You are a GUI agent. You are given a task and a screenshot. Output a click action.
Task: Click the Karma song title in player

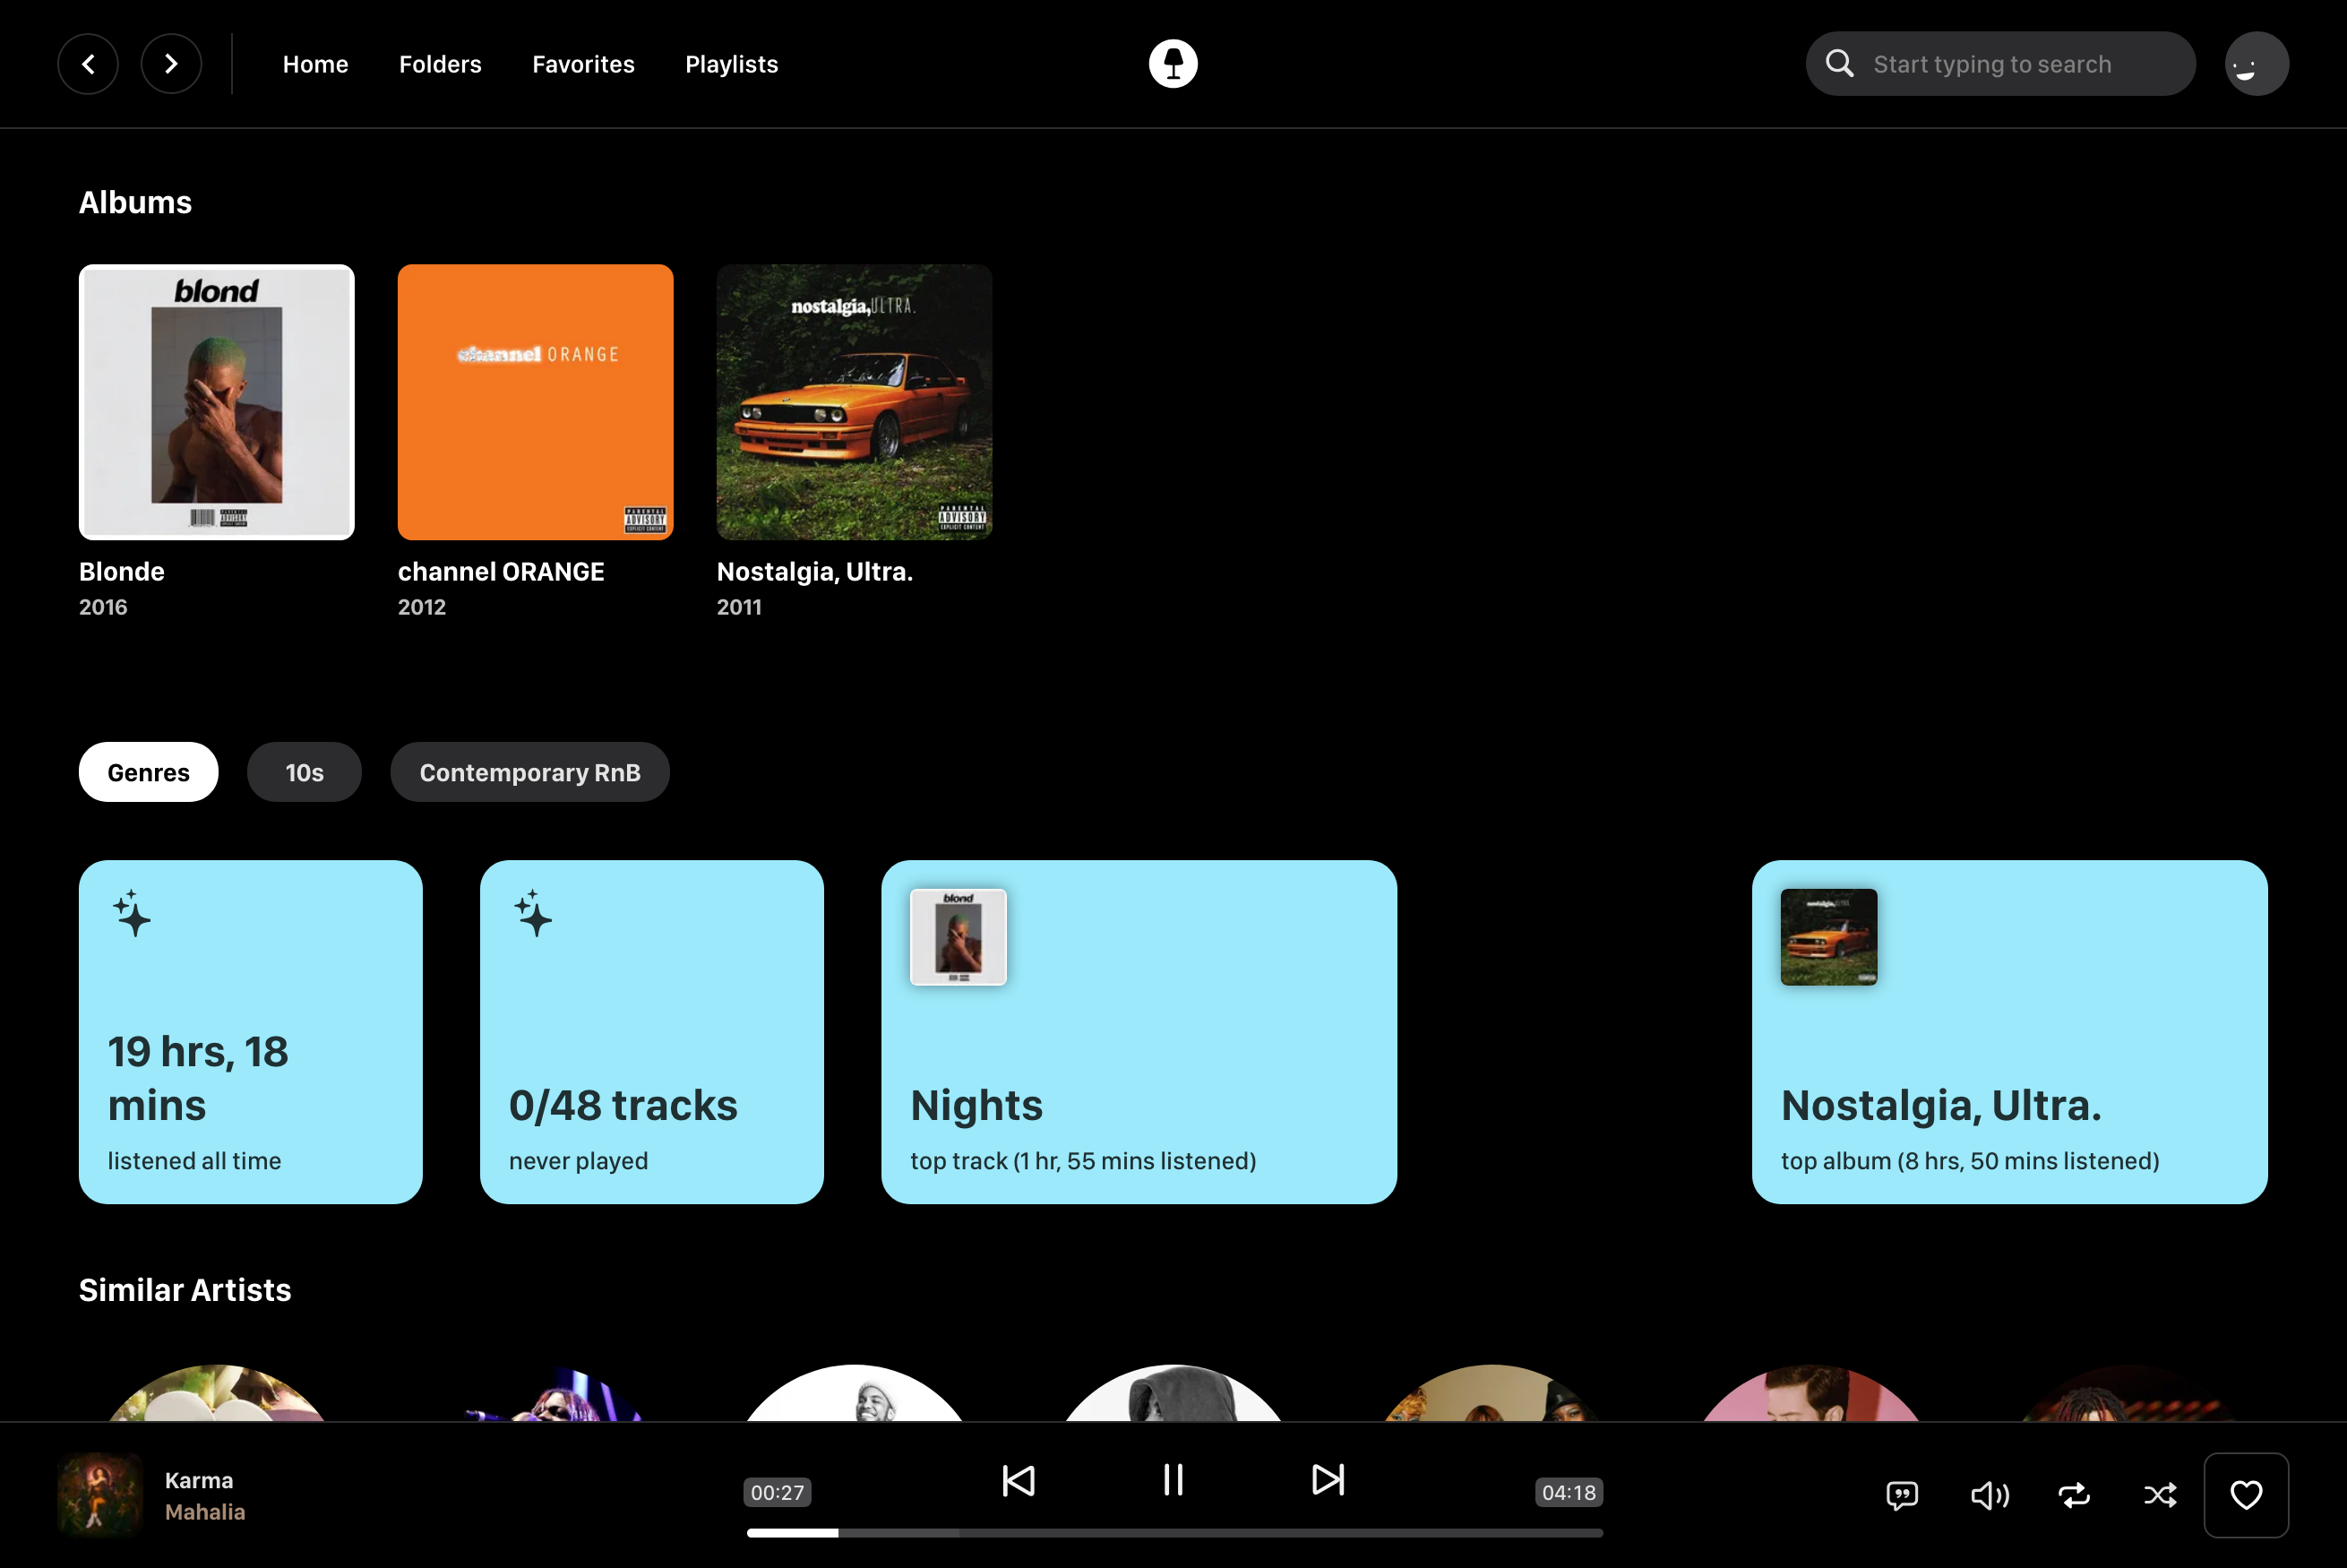point(199,1480)
